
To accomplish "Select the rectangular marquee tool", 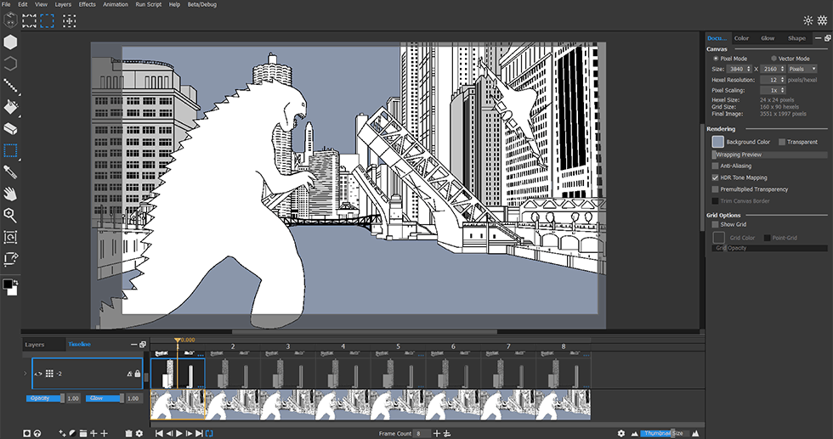I will 10,150.
